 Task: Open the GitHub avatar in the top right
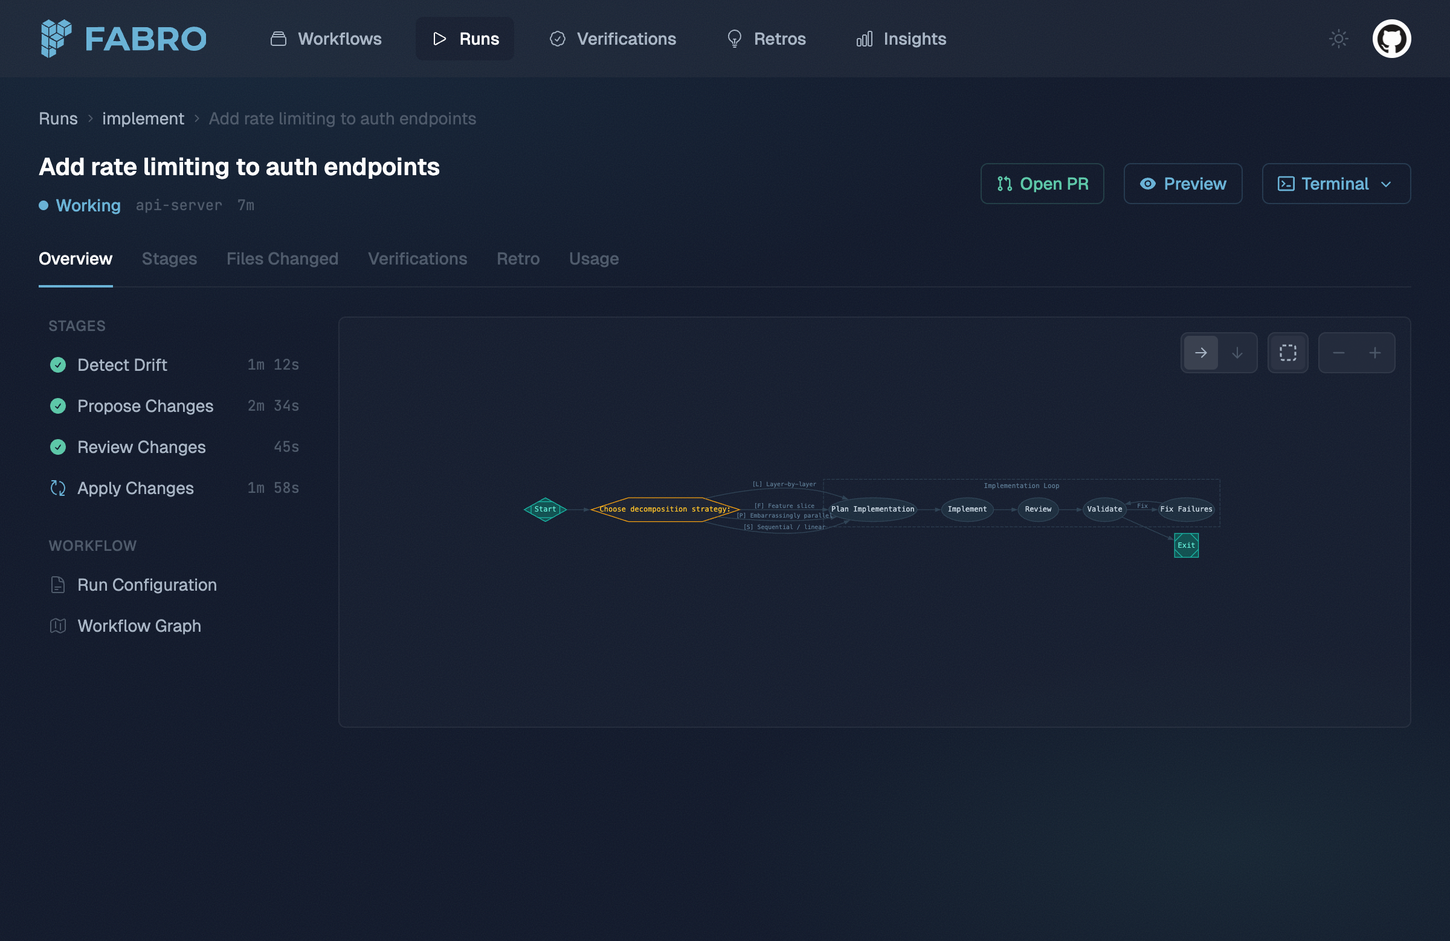1392,38
